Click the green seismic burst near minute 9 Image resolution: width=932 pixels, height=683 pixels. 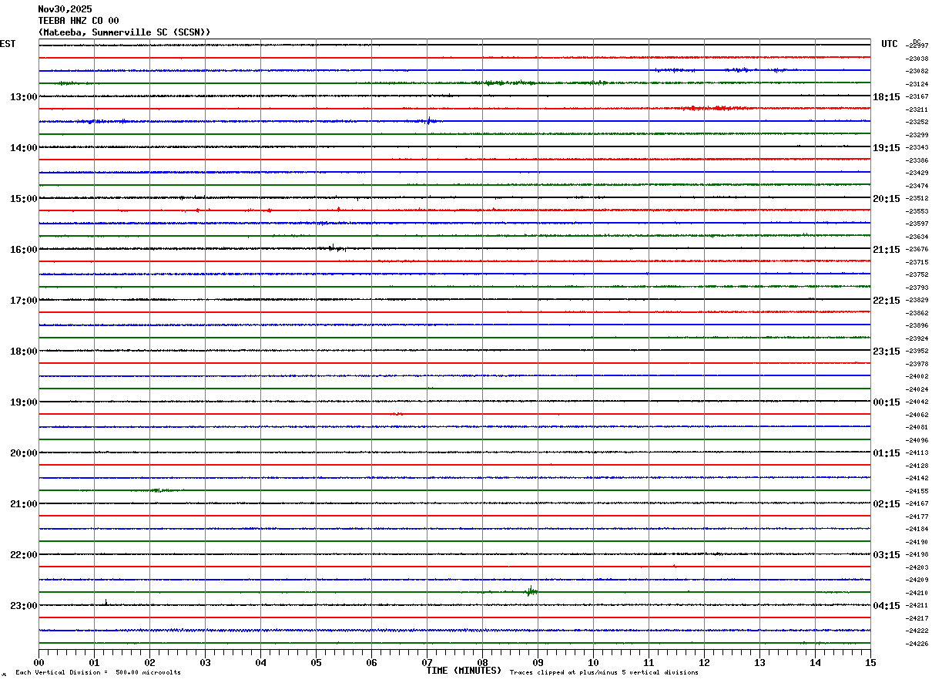531,591
